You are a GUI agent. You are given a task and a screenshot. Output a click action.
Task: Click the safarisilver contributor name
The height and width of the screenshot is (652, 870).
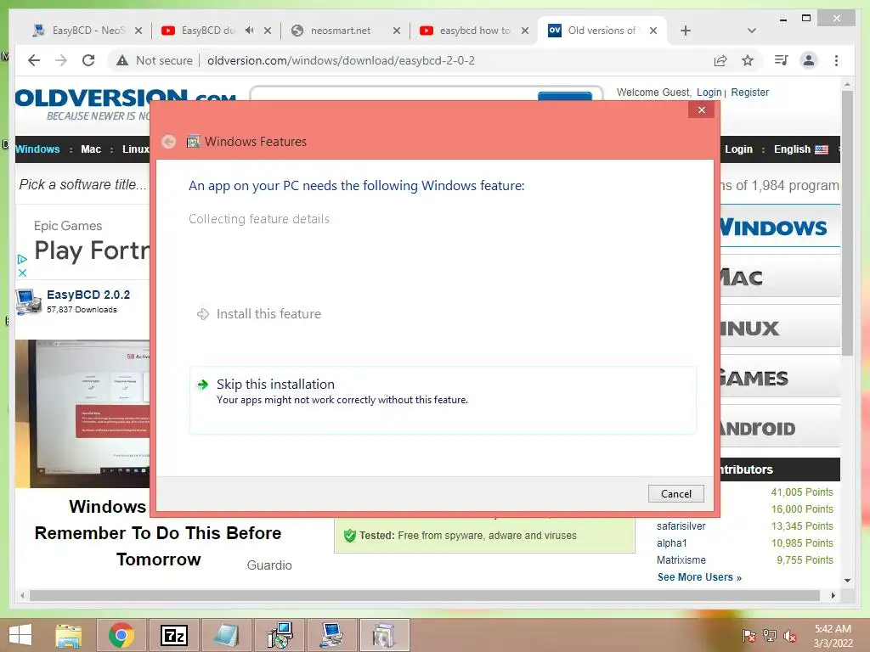681,526
